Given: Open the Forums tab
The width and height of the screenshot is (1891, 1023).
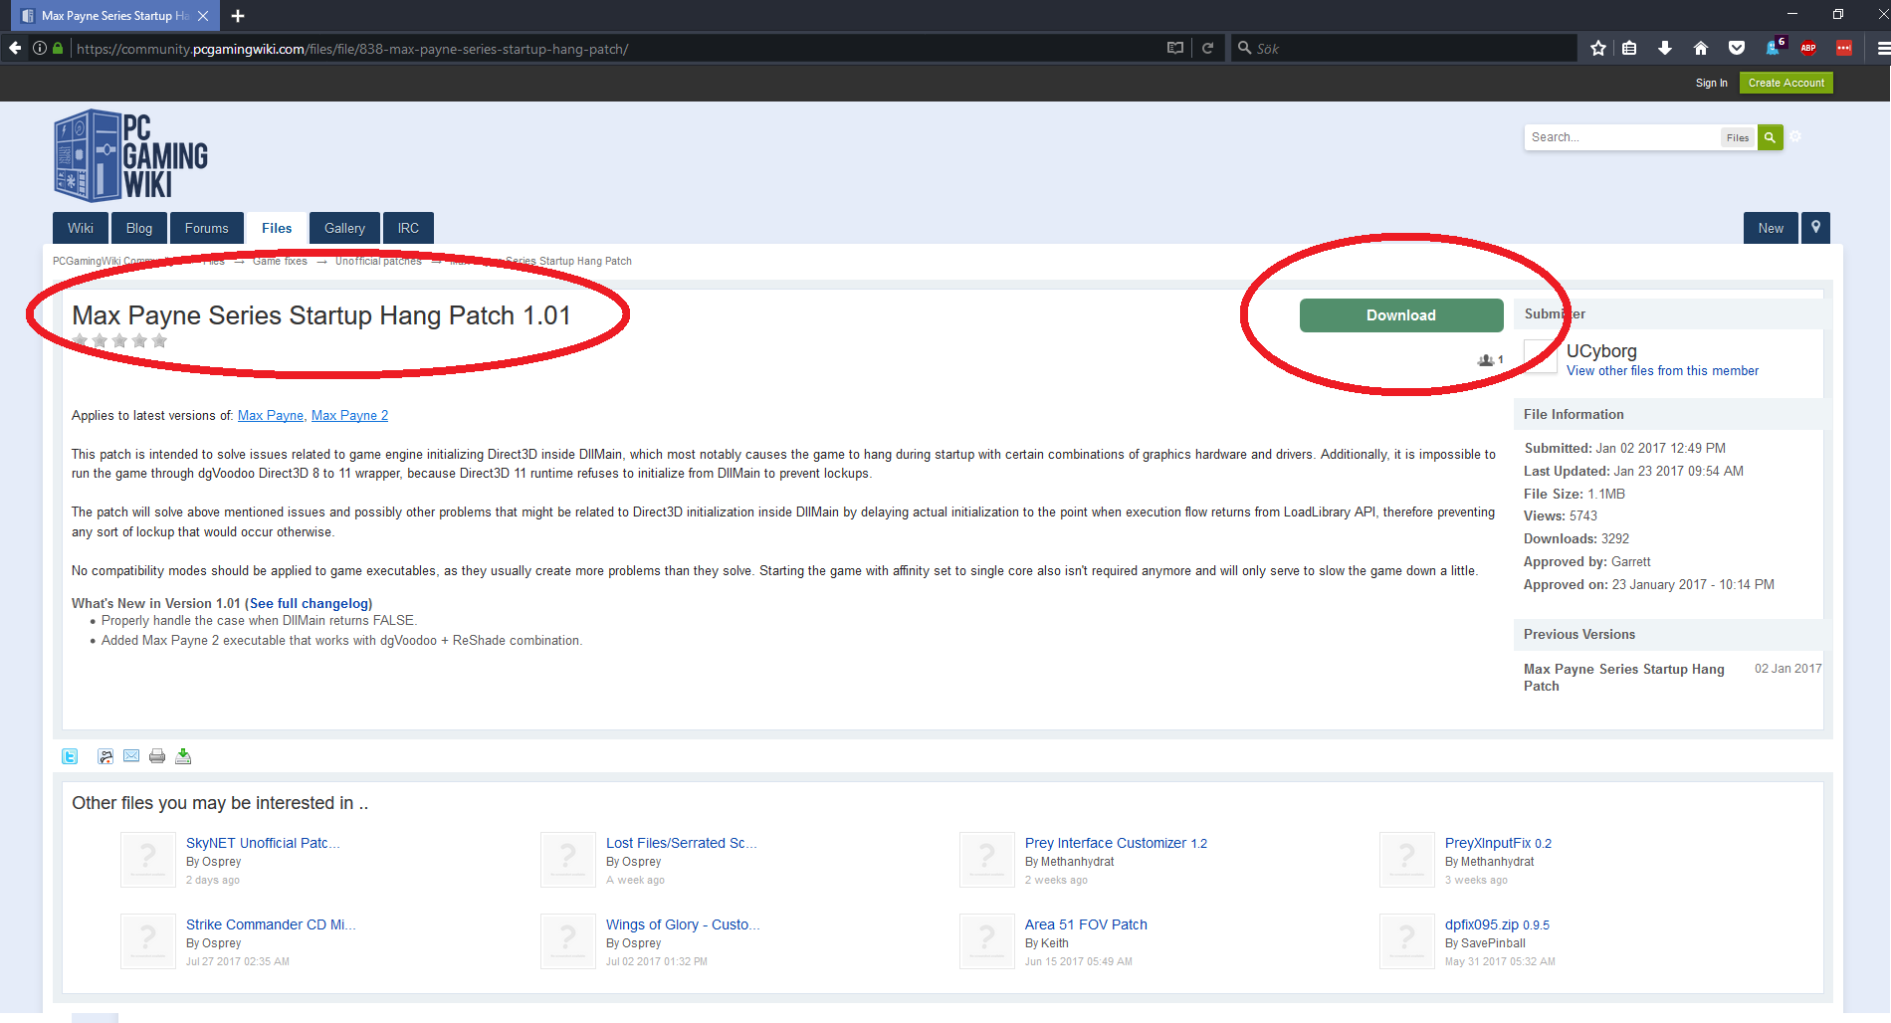Looking at the screenshot, I should [x=207, y=228].
